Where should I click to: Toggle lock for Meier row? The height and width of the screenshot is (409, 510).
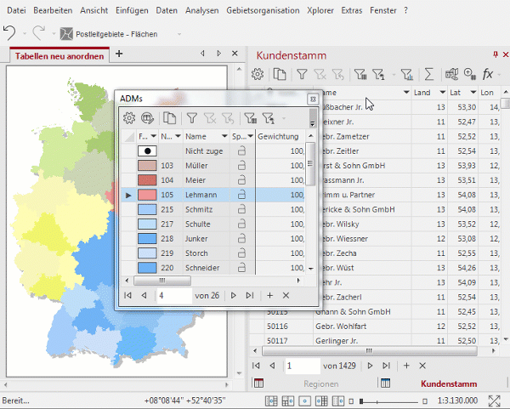[x=241, y=180]
